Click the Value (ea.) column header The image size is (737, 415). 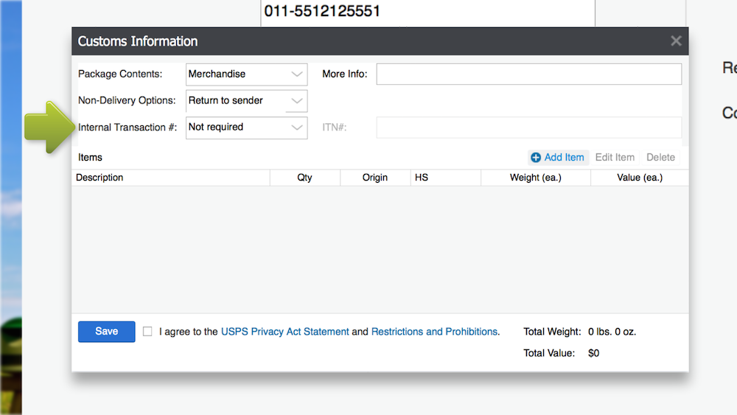pos(639,178)
